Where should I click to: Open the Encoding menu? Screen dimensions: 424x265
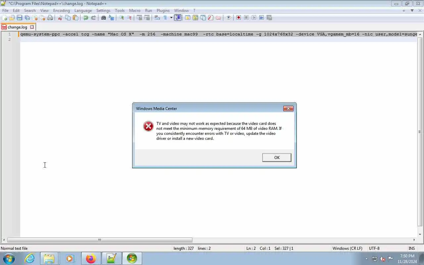click(62, 11)
